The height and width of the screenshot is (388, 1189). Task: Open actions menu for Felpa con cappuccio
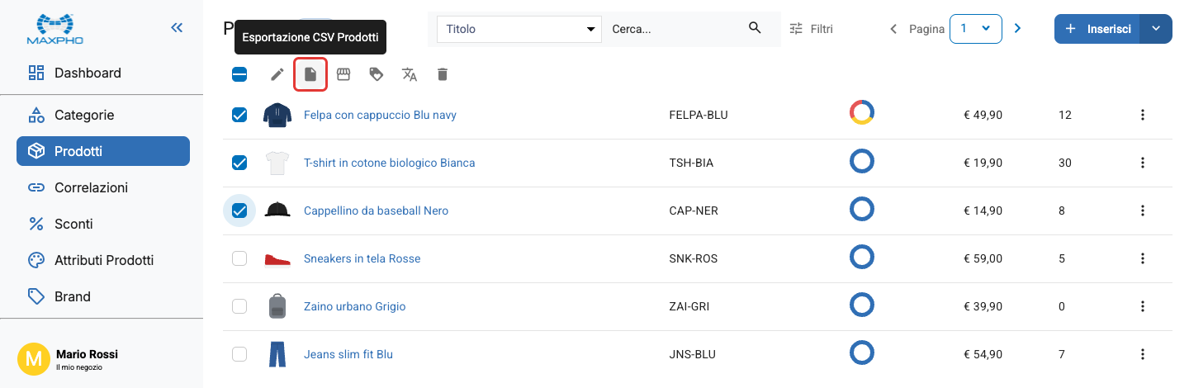click(1143, 115)
